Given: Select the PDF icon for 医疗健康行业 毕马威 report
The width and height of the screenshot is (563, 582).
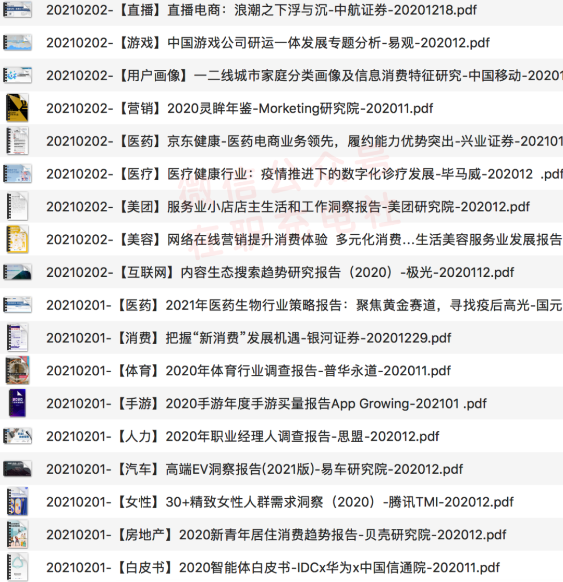Looking at the screenshot, I should pyautogui.click(x=17, y=174).
